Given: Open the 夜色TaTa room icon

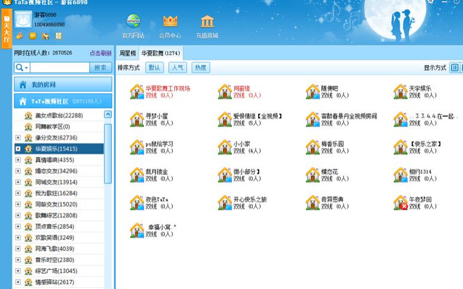Looking at the screenshot, I should 137,202.
